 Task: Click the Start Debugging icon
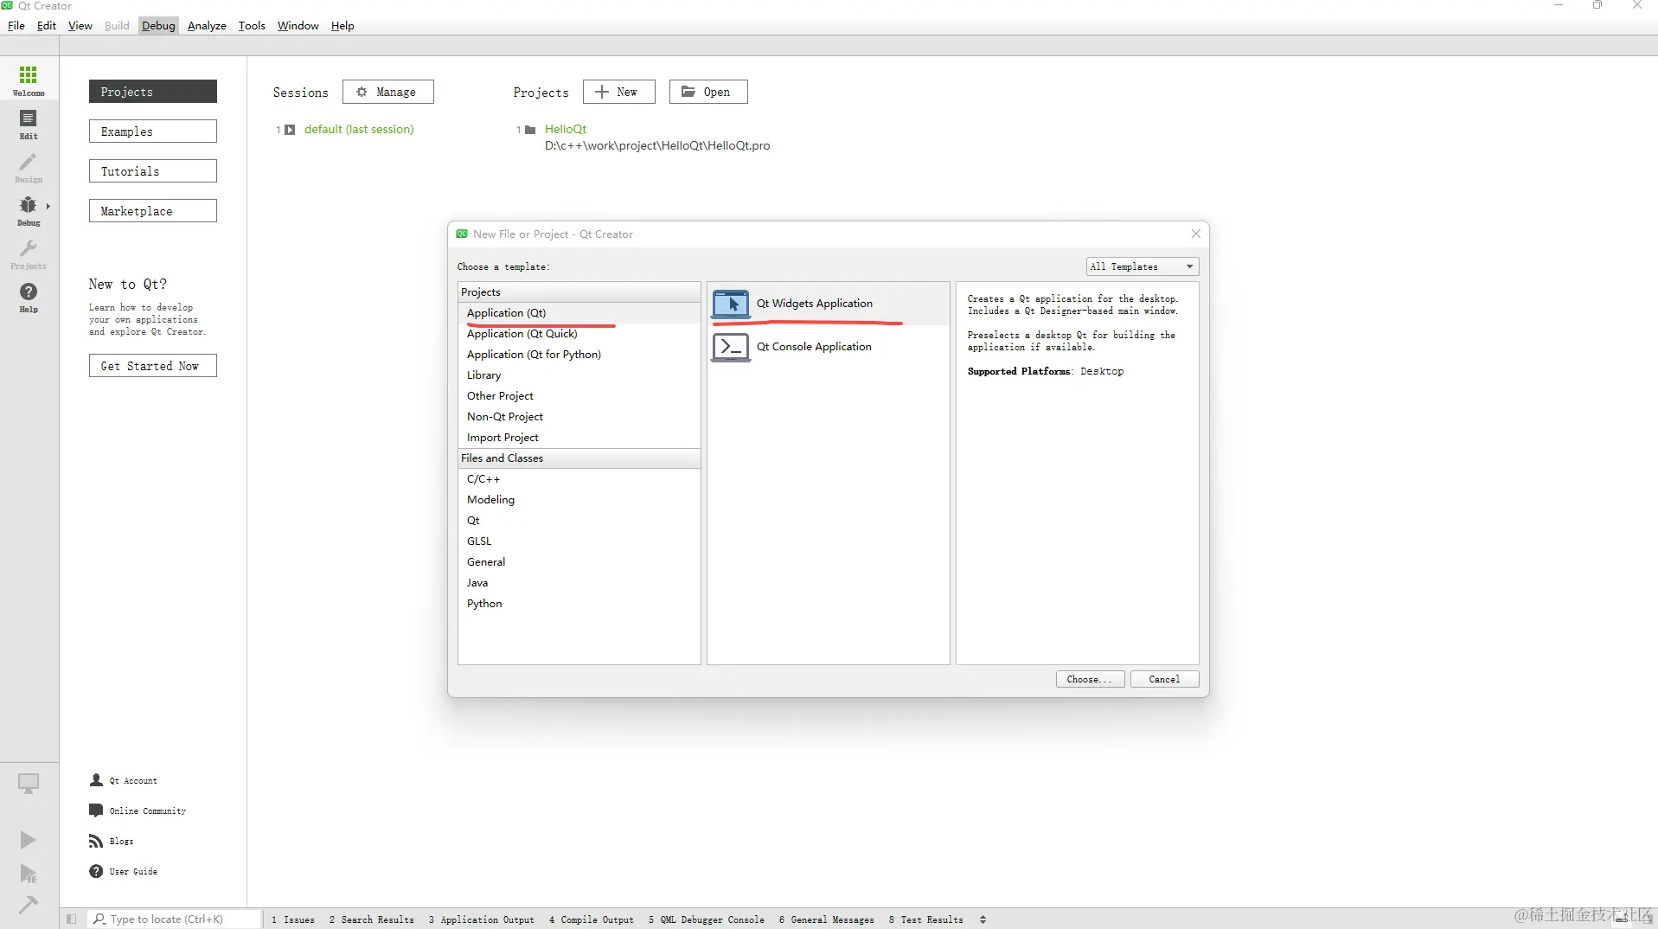tap(29, 874)
